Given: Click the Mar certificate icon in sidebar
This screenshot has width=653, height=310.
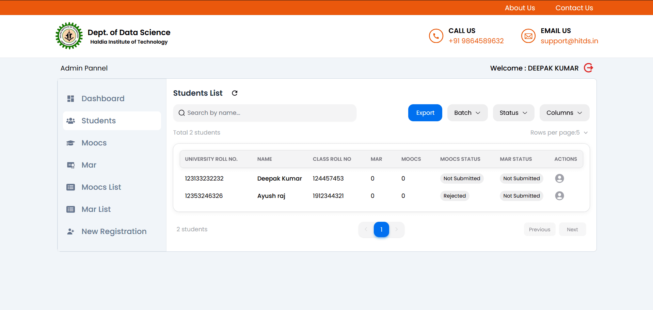Looking at the screenshot, I should (70, 165).
